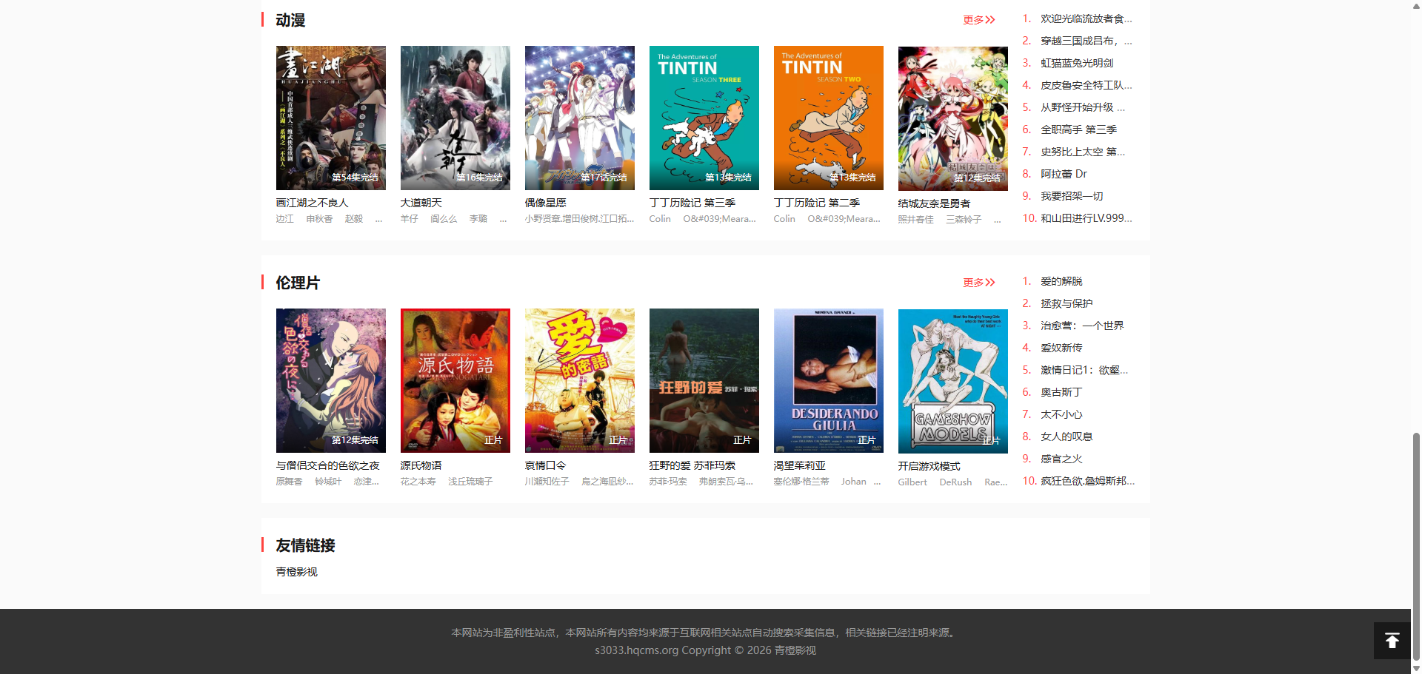Expand 更多 in the 动漫 section
Screen dimensions: 1422x674
pyautogui.click(x=978, y=20)
